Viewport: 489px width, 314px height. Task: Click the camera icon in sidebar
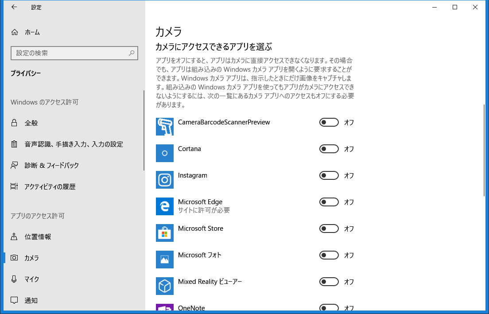point(14,258)
